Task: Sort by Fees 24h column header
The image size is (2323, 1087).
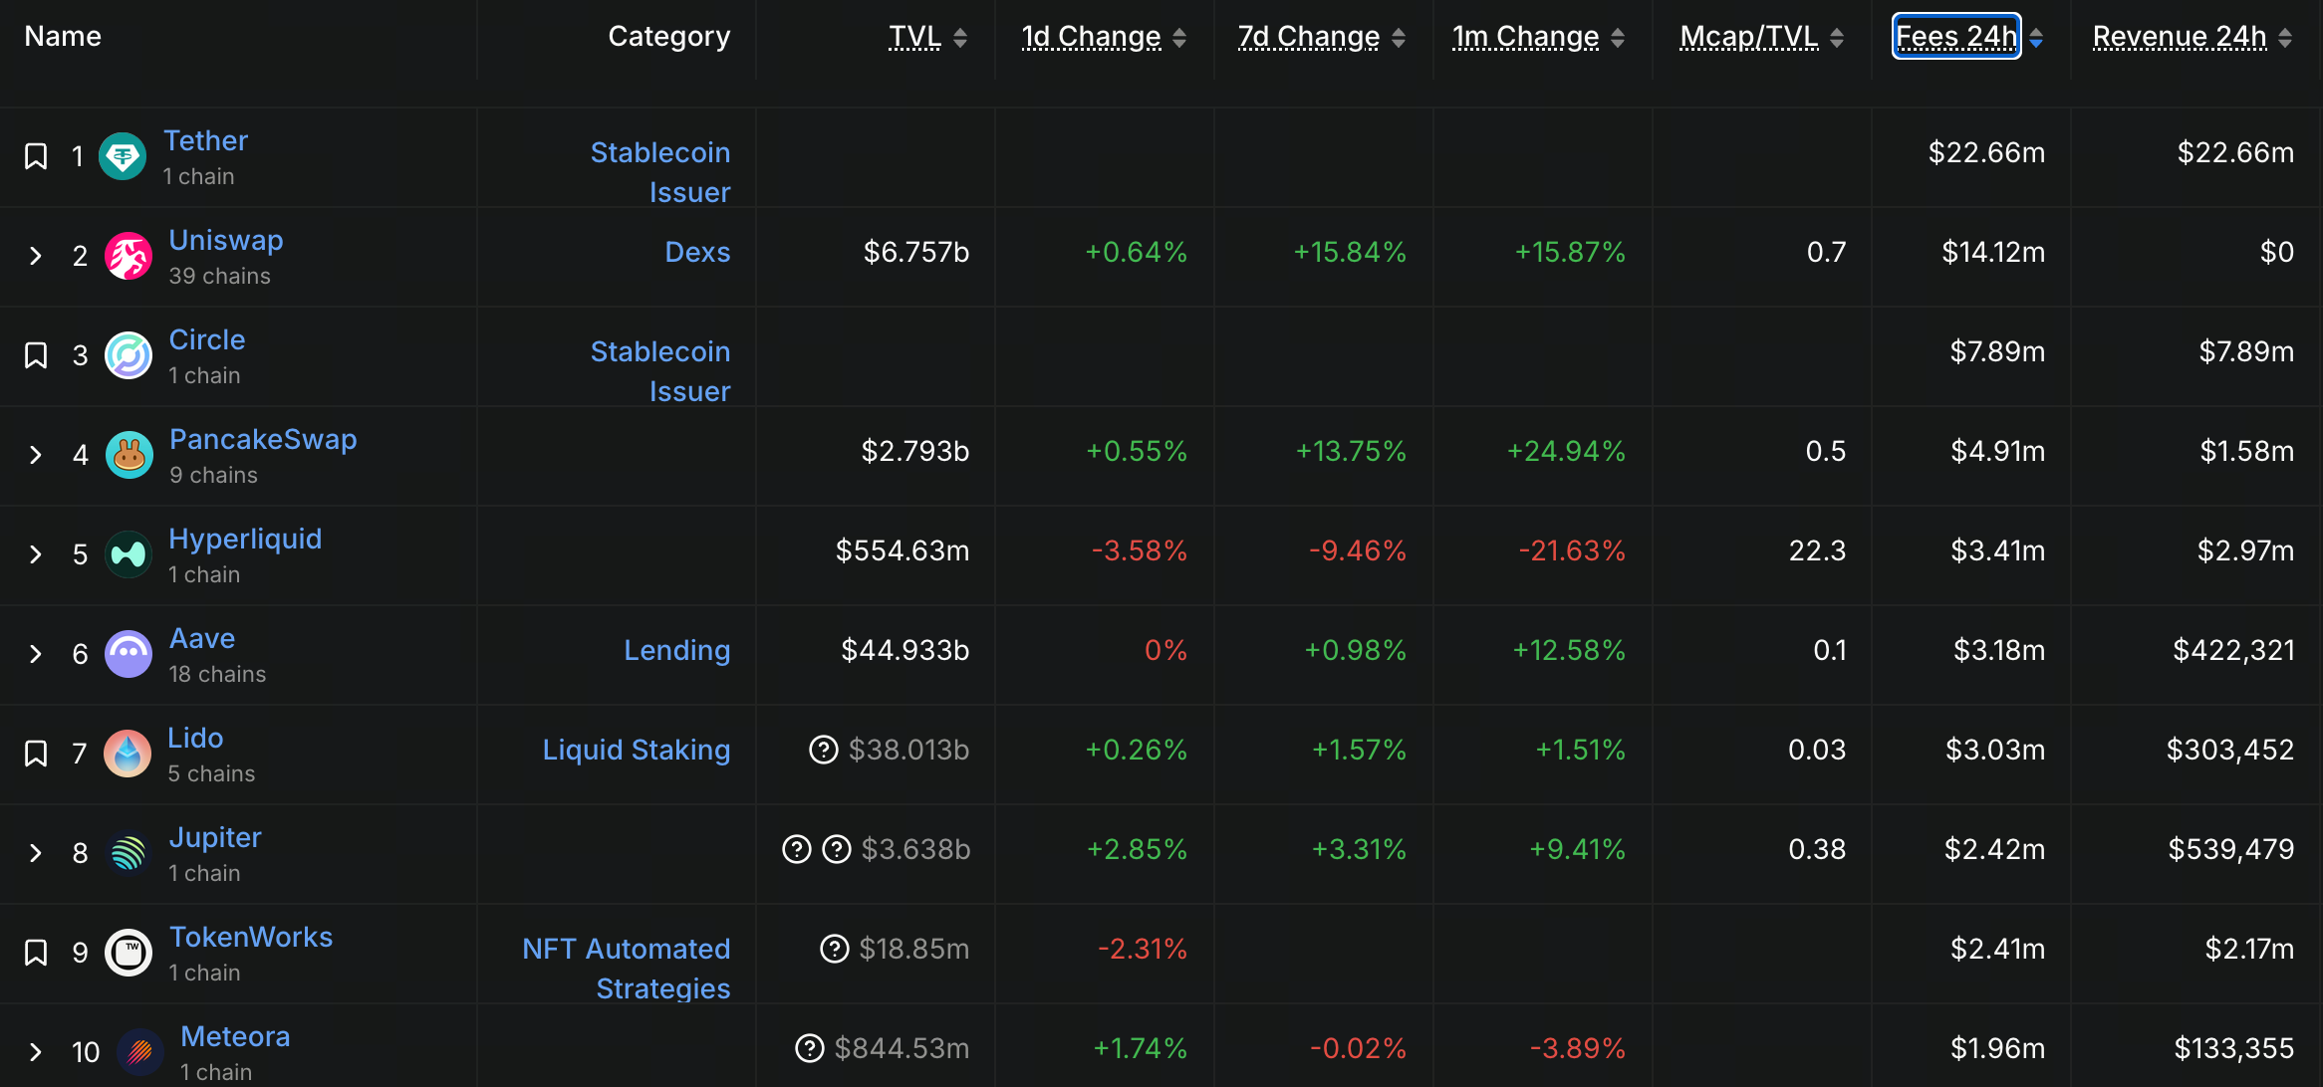Action: (1955, 37)
